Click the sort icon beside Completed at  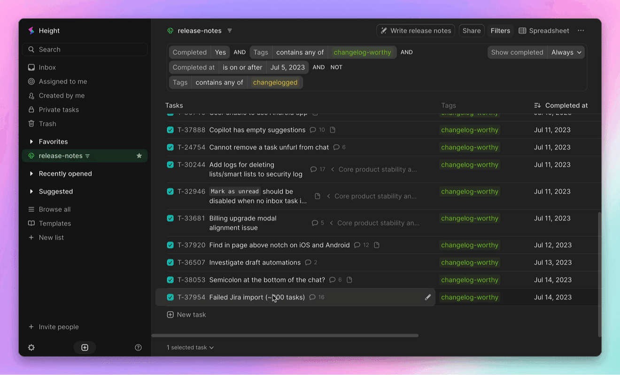538,105
